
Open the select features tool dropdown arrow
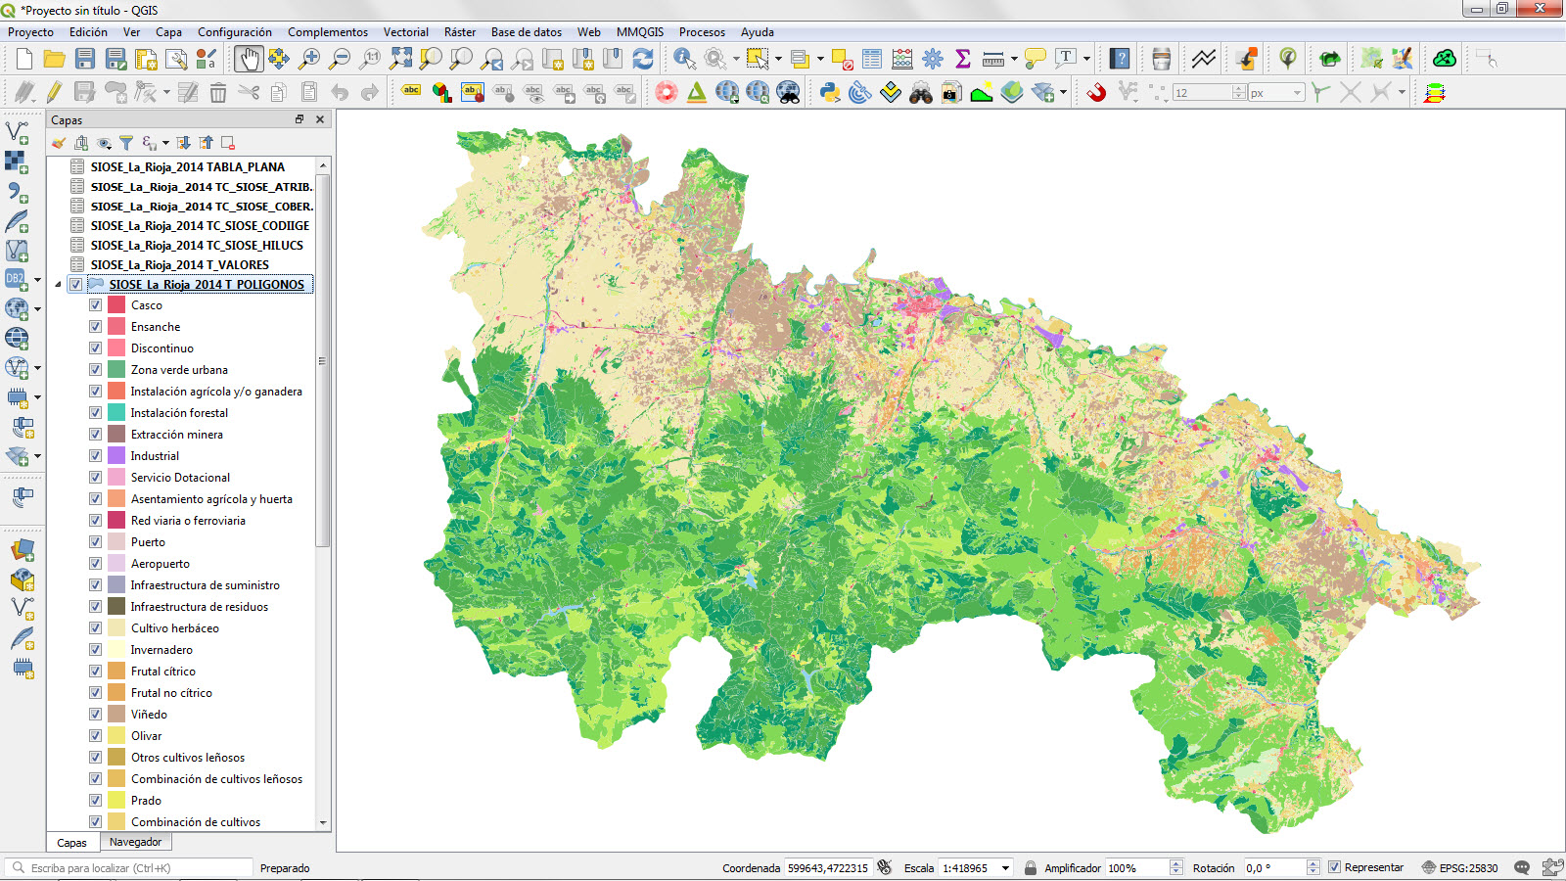point(778,59)
